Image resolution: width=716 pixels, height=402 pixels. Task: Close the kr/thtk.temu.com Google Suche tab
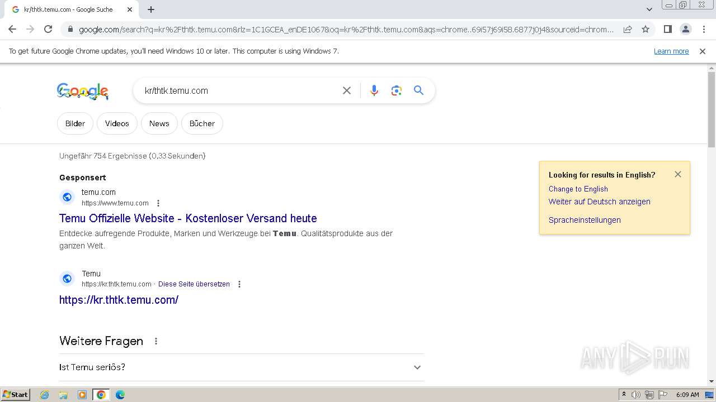coord(130,9)
